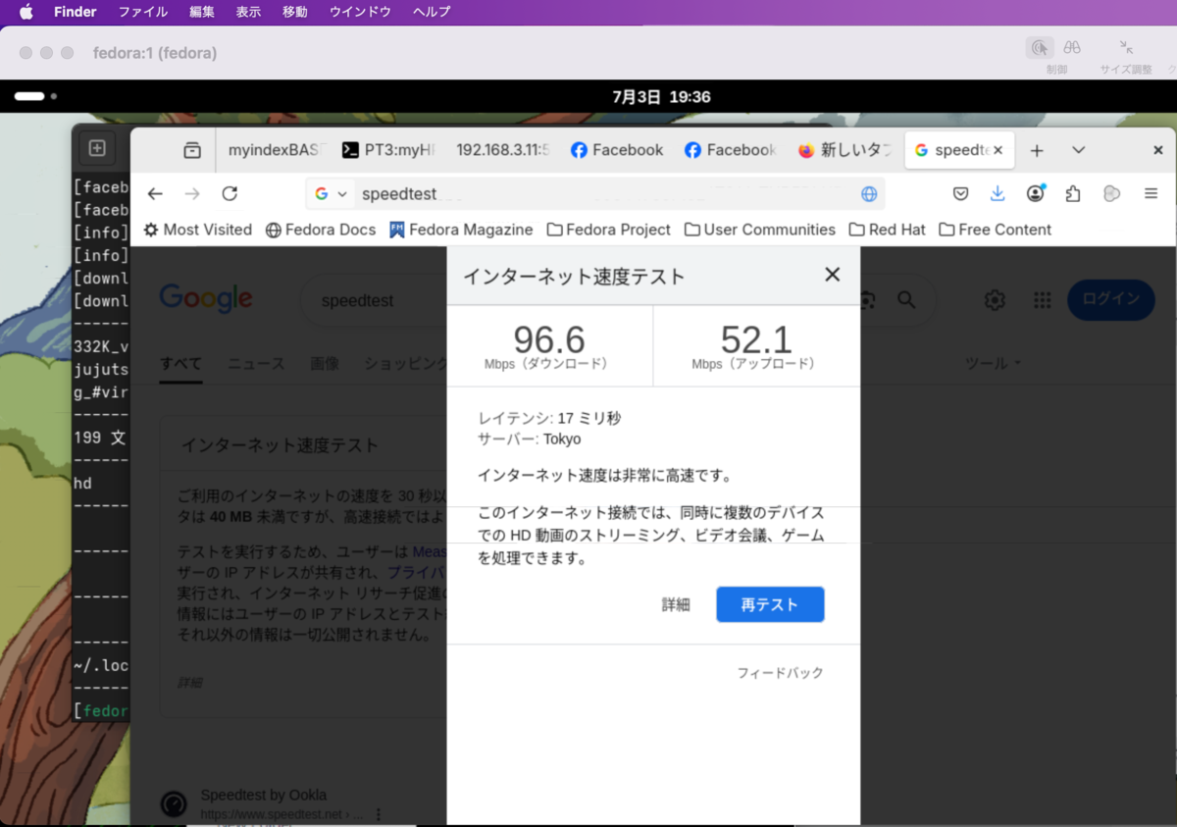This screenshot has width=1177, height=827.
Task: Switch to the 192.168.3.11 tab
Action: coord(501,150)
